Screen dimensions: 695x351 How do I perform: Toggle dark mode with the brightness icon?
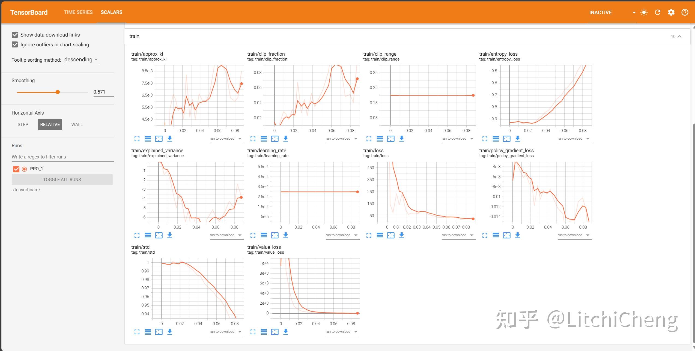pyautogui.click(x=644, y=12)
